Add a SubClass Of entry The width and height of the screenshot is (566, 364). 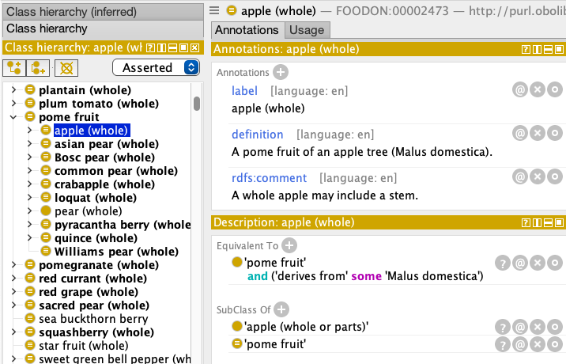[281, 309]
